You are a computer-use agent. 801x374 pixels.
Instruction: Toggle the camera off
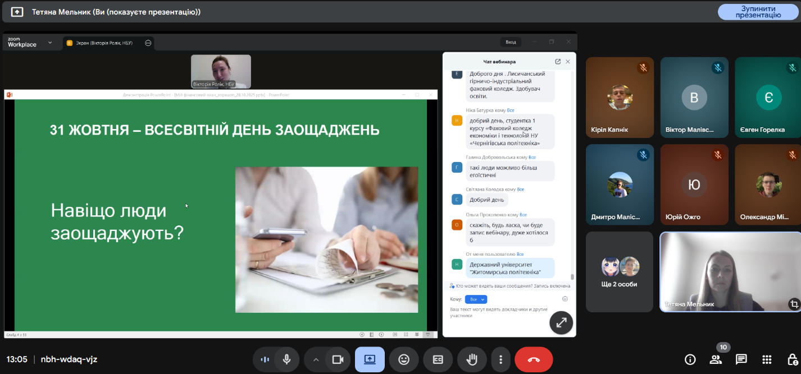[338, 359]
